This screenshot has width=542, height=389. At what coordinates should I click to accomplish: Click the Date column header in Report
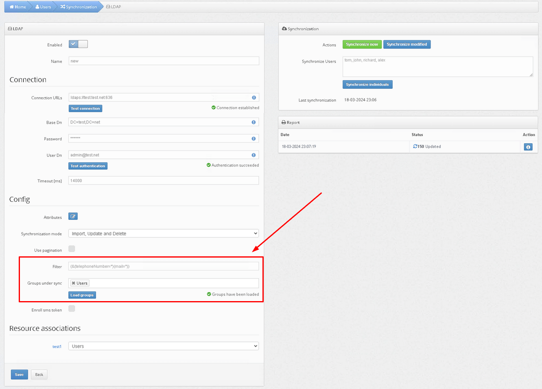285,135
